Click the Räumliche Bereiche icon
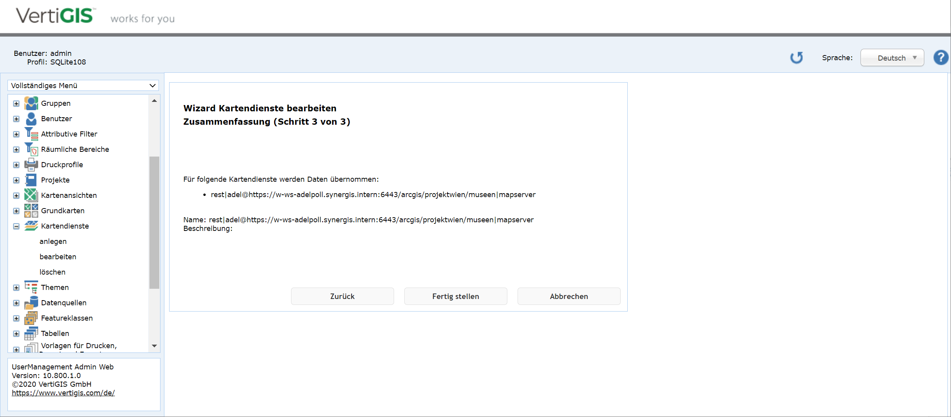 pyautogui.click(x=31, y=149)
